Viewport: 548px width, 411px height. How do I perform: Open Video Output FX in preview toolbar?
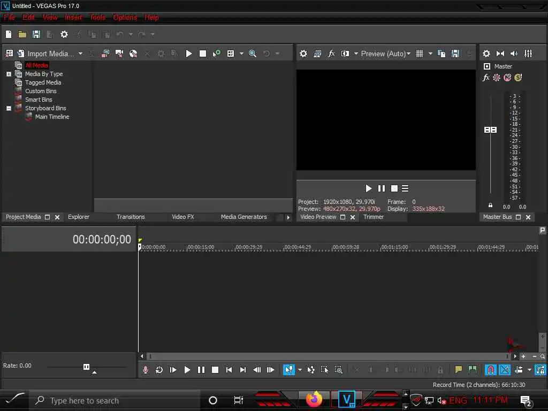pyautogui.click(x=331, y=54)
